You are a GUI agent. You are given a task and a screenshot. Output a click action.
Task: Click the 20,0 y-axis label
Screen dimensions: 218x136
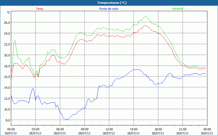coord(7,55)
